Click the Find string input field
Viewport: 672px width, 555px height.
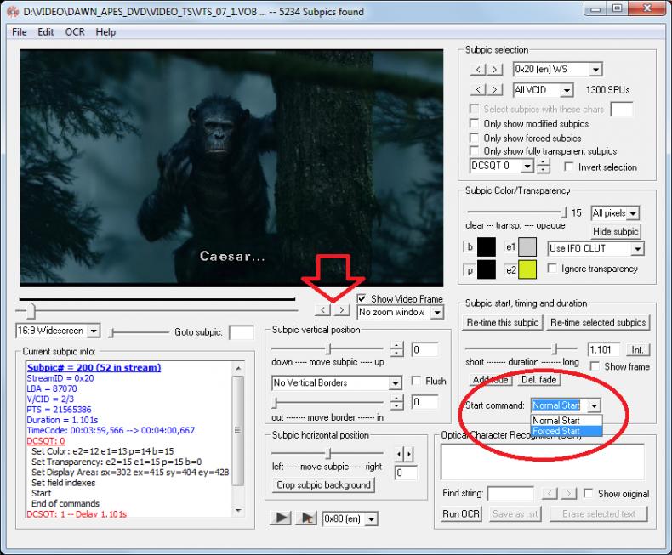pos(511,494)
